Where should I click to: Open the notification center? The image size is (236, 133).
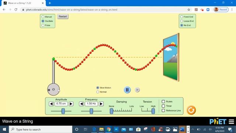point(230,129)
